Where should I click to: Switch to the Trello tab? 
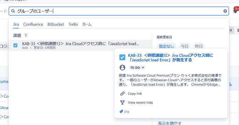[73, 24]
